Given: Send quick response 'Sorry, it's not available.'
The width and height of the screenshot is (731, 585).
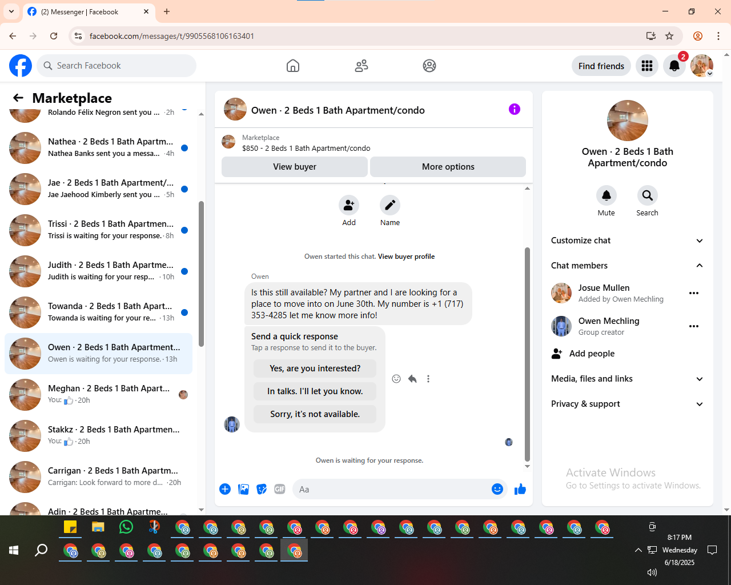Looking at the screenshot, I should 315,414.
